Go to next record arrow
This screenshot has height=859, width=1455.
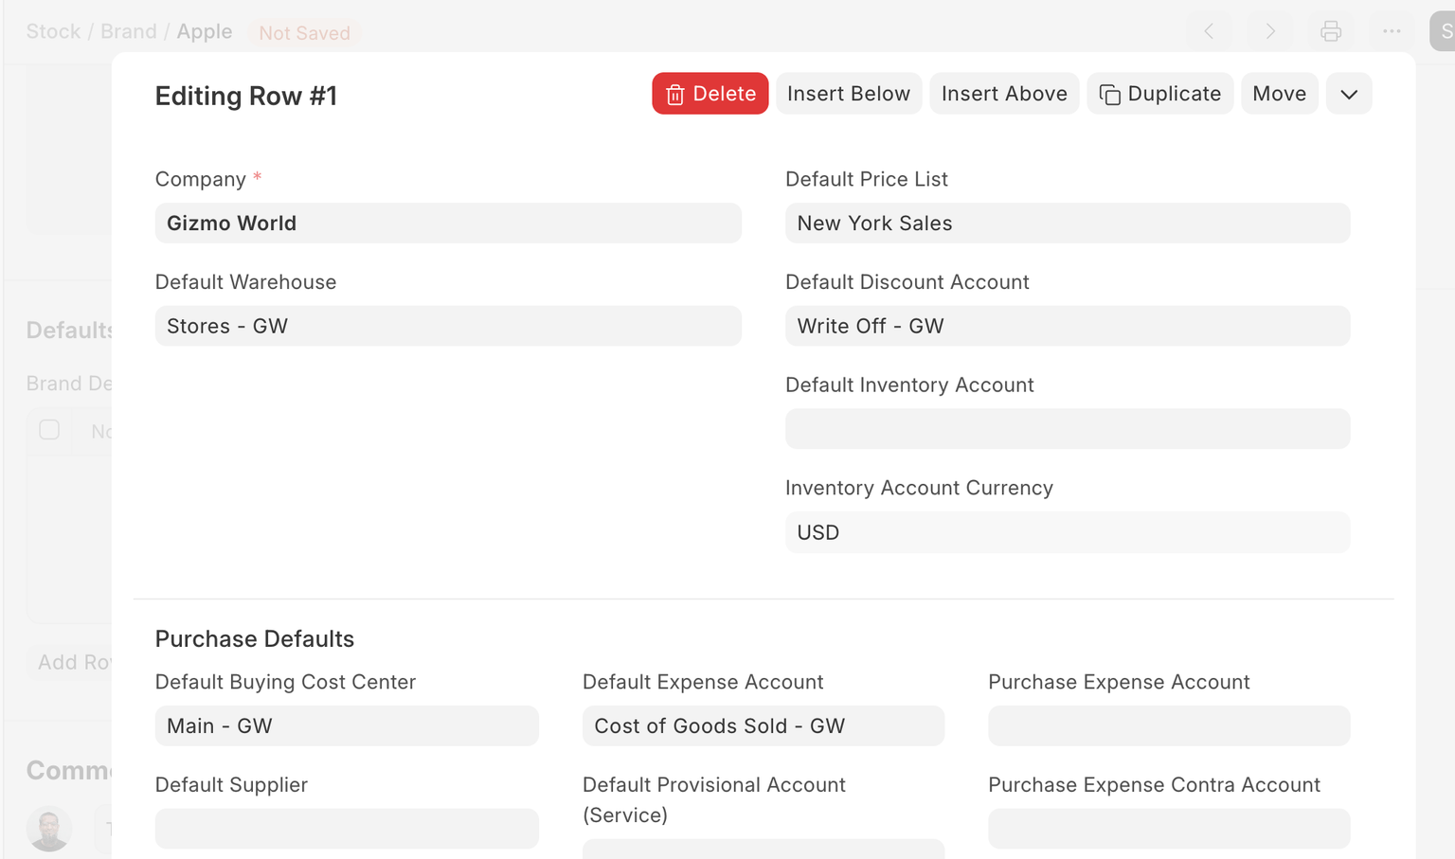click(x=1269, y=31)
